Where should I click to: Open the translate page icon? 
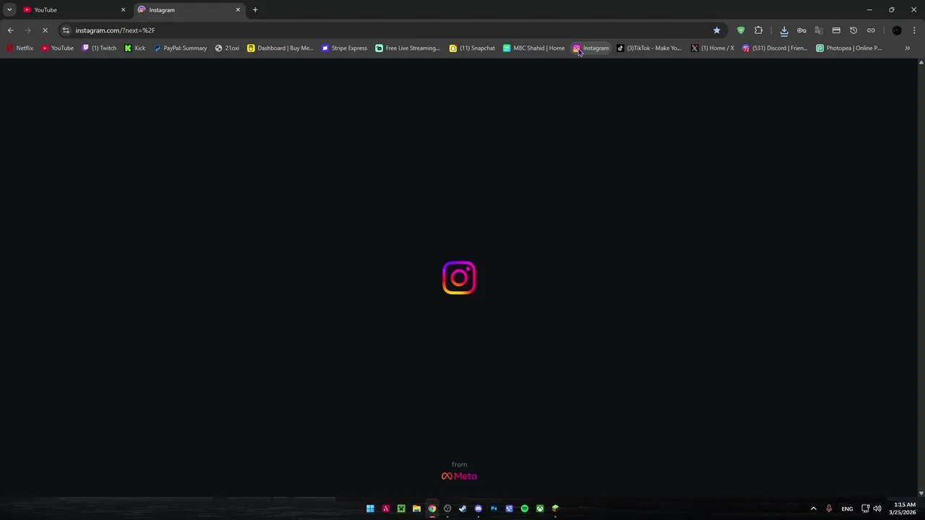tap(819, 30)
